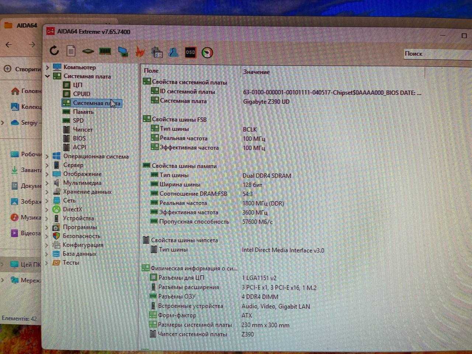Screen dimensions: 472x354
Task: Select Разъёмы ОЗУ row
Action: pos(214,296)
